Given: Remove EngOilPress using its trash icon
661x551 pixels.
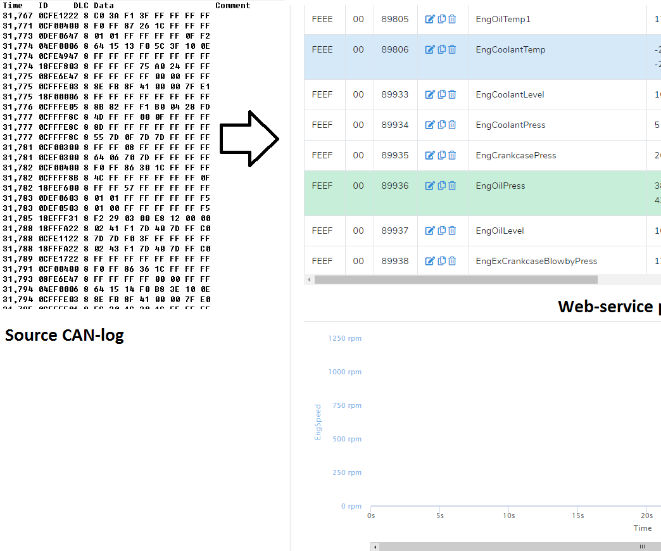Looking at the screenshot, I should (451, 186).
